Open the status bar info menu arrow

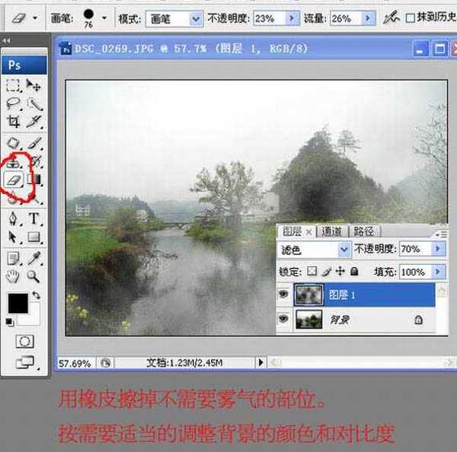click(260, 363)
